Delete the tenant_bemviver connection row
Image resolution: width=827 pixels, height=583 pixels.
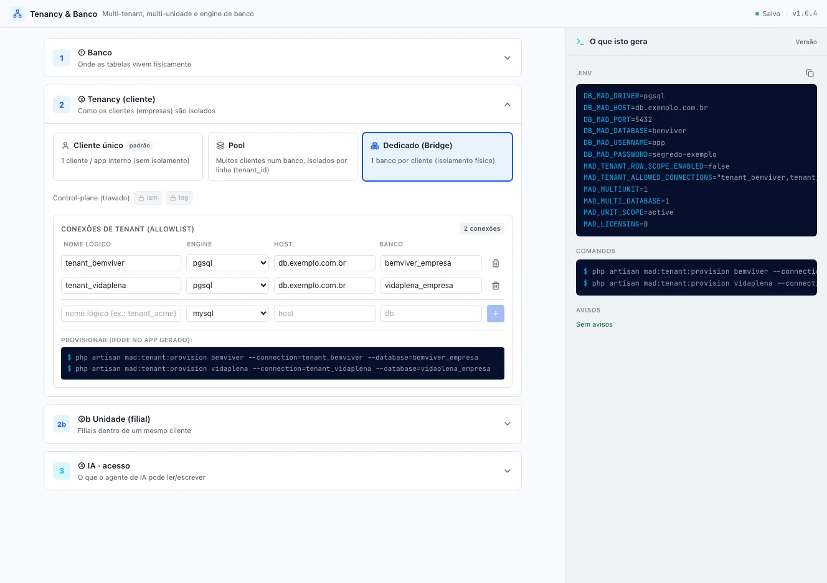coord(496,263)
